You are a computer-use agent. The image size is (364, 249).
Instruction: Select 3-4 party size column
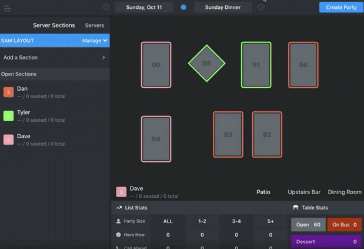click(x=236, y=221)
